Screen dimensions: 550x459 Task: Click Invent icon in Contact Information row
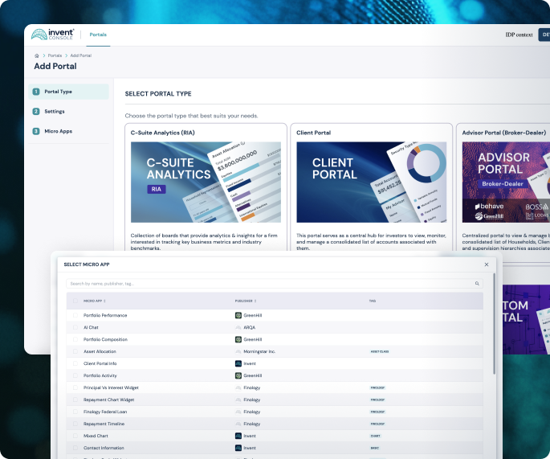pos(238,448)
